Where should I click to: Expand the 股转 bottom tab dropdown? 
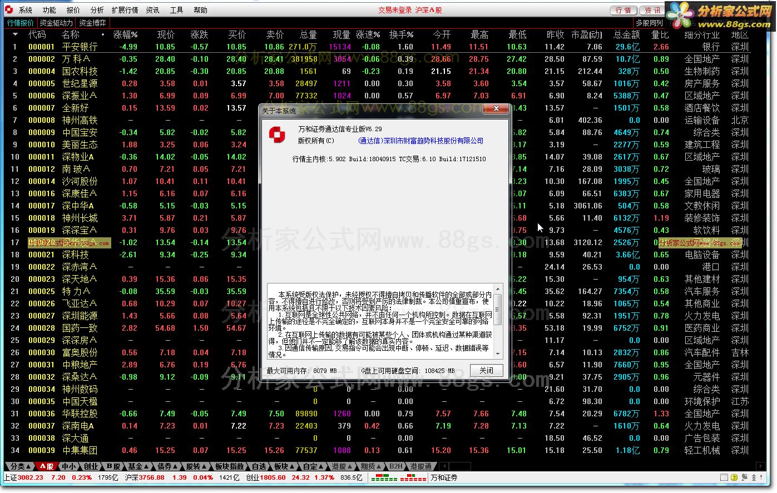196,466
